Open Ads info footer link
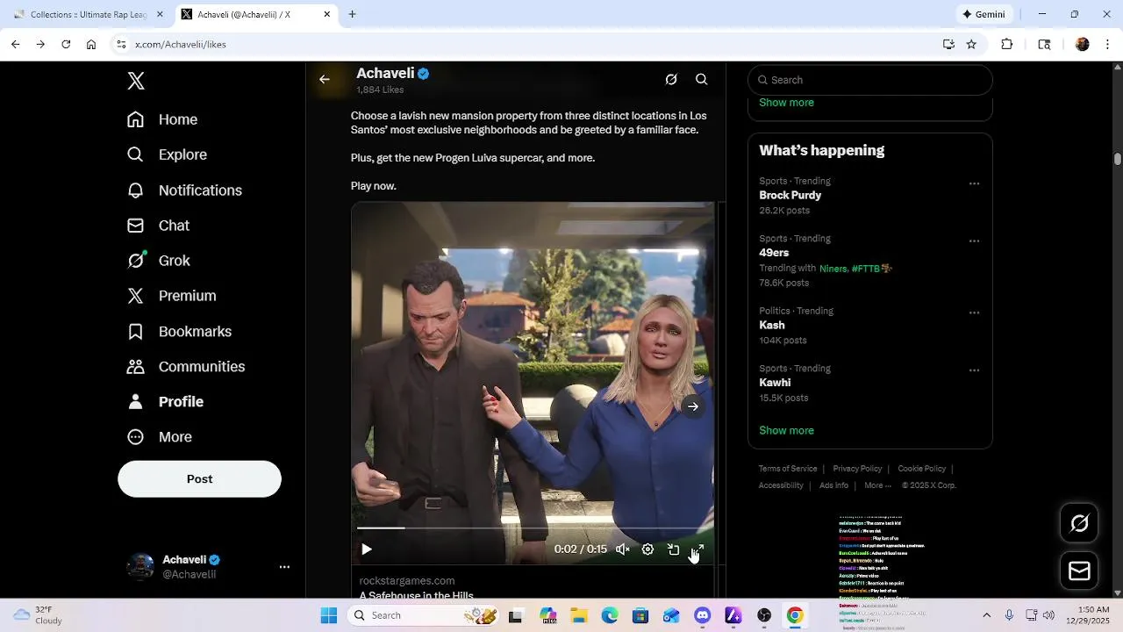This screenshot has height=632, width=1123. coord(833,485)
